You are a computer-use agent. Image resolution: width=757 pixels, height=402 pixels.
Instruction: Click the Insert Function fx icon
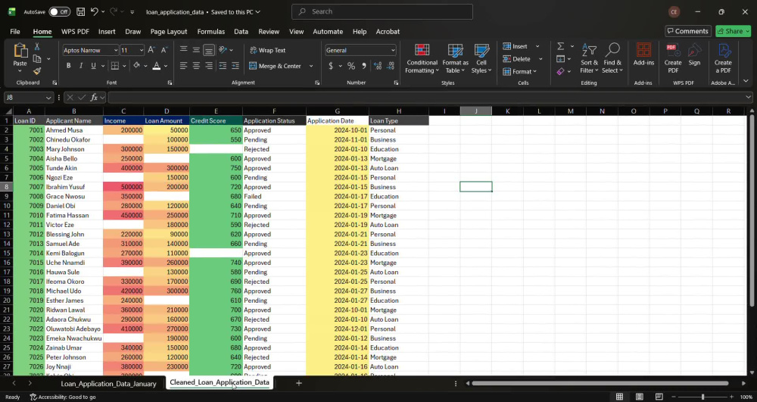(94, 98)
